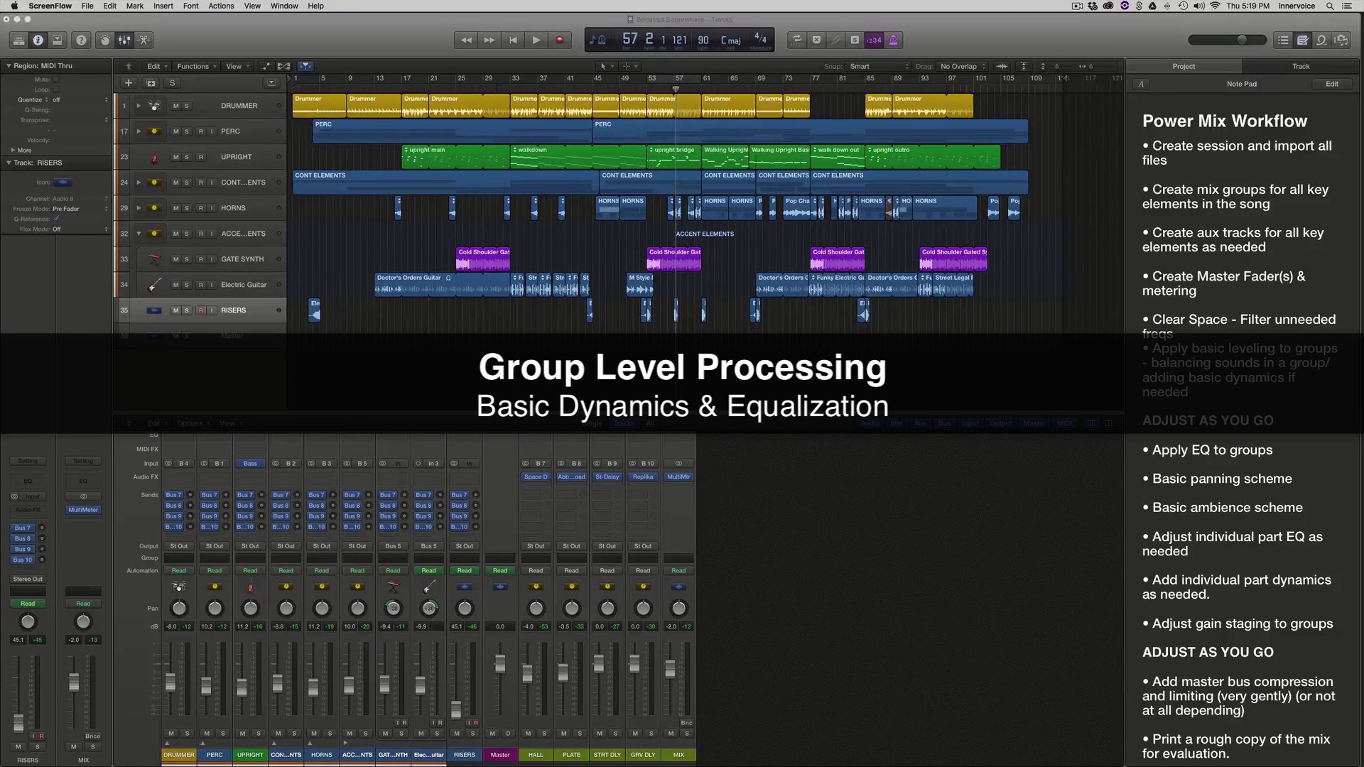
Task: Toggle Show Automation icon in tracks toolbar
Action: click(x=266, y=66)
